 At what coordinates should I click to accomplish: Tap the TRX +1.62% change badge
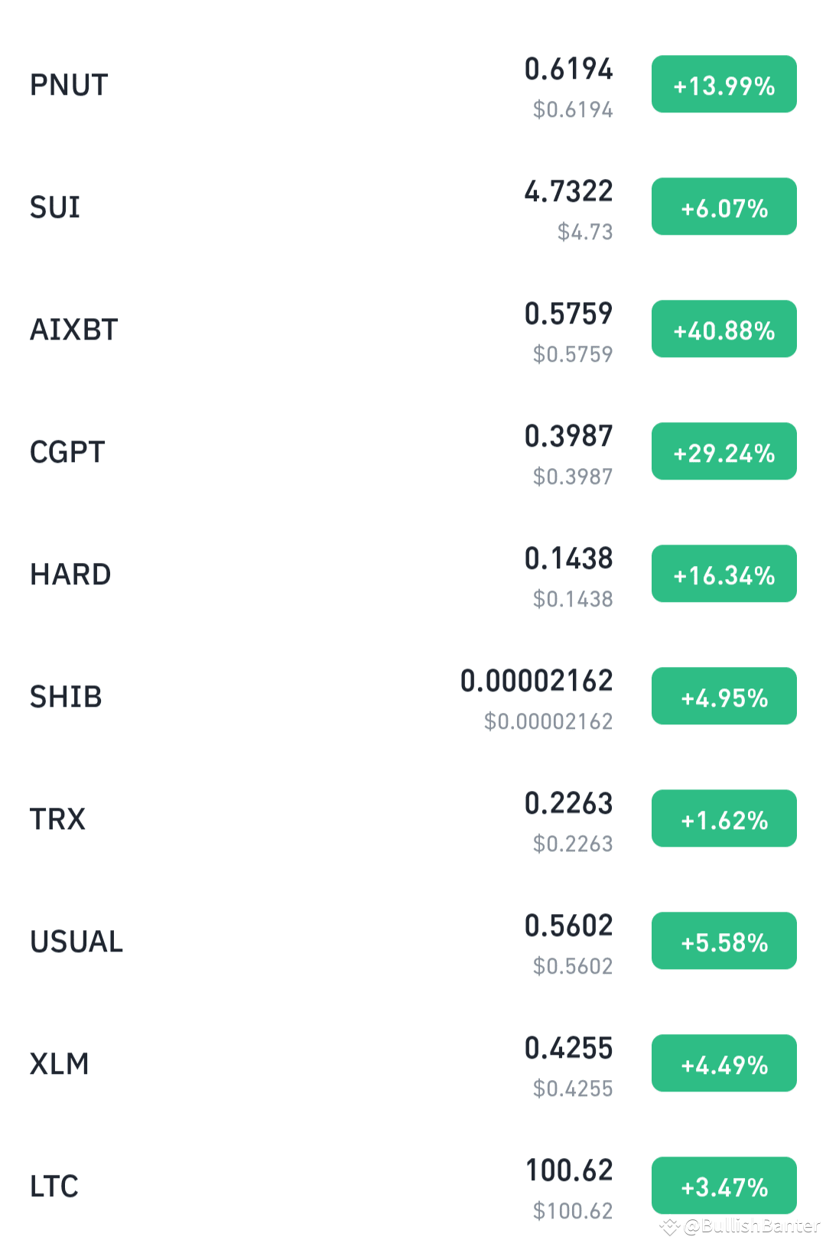pos(724,818)
